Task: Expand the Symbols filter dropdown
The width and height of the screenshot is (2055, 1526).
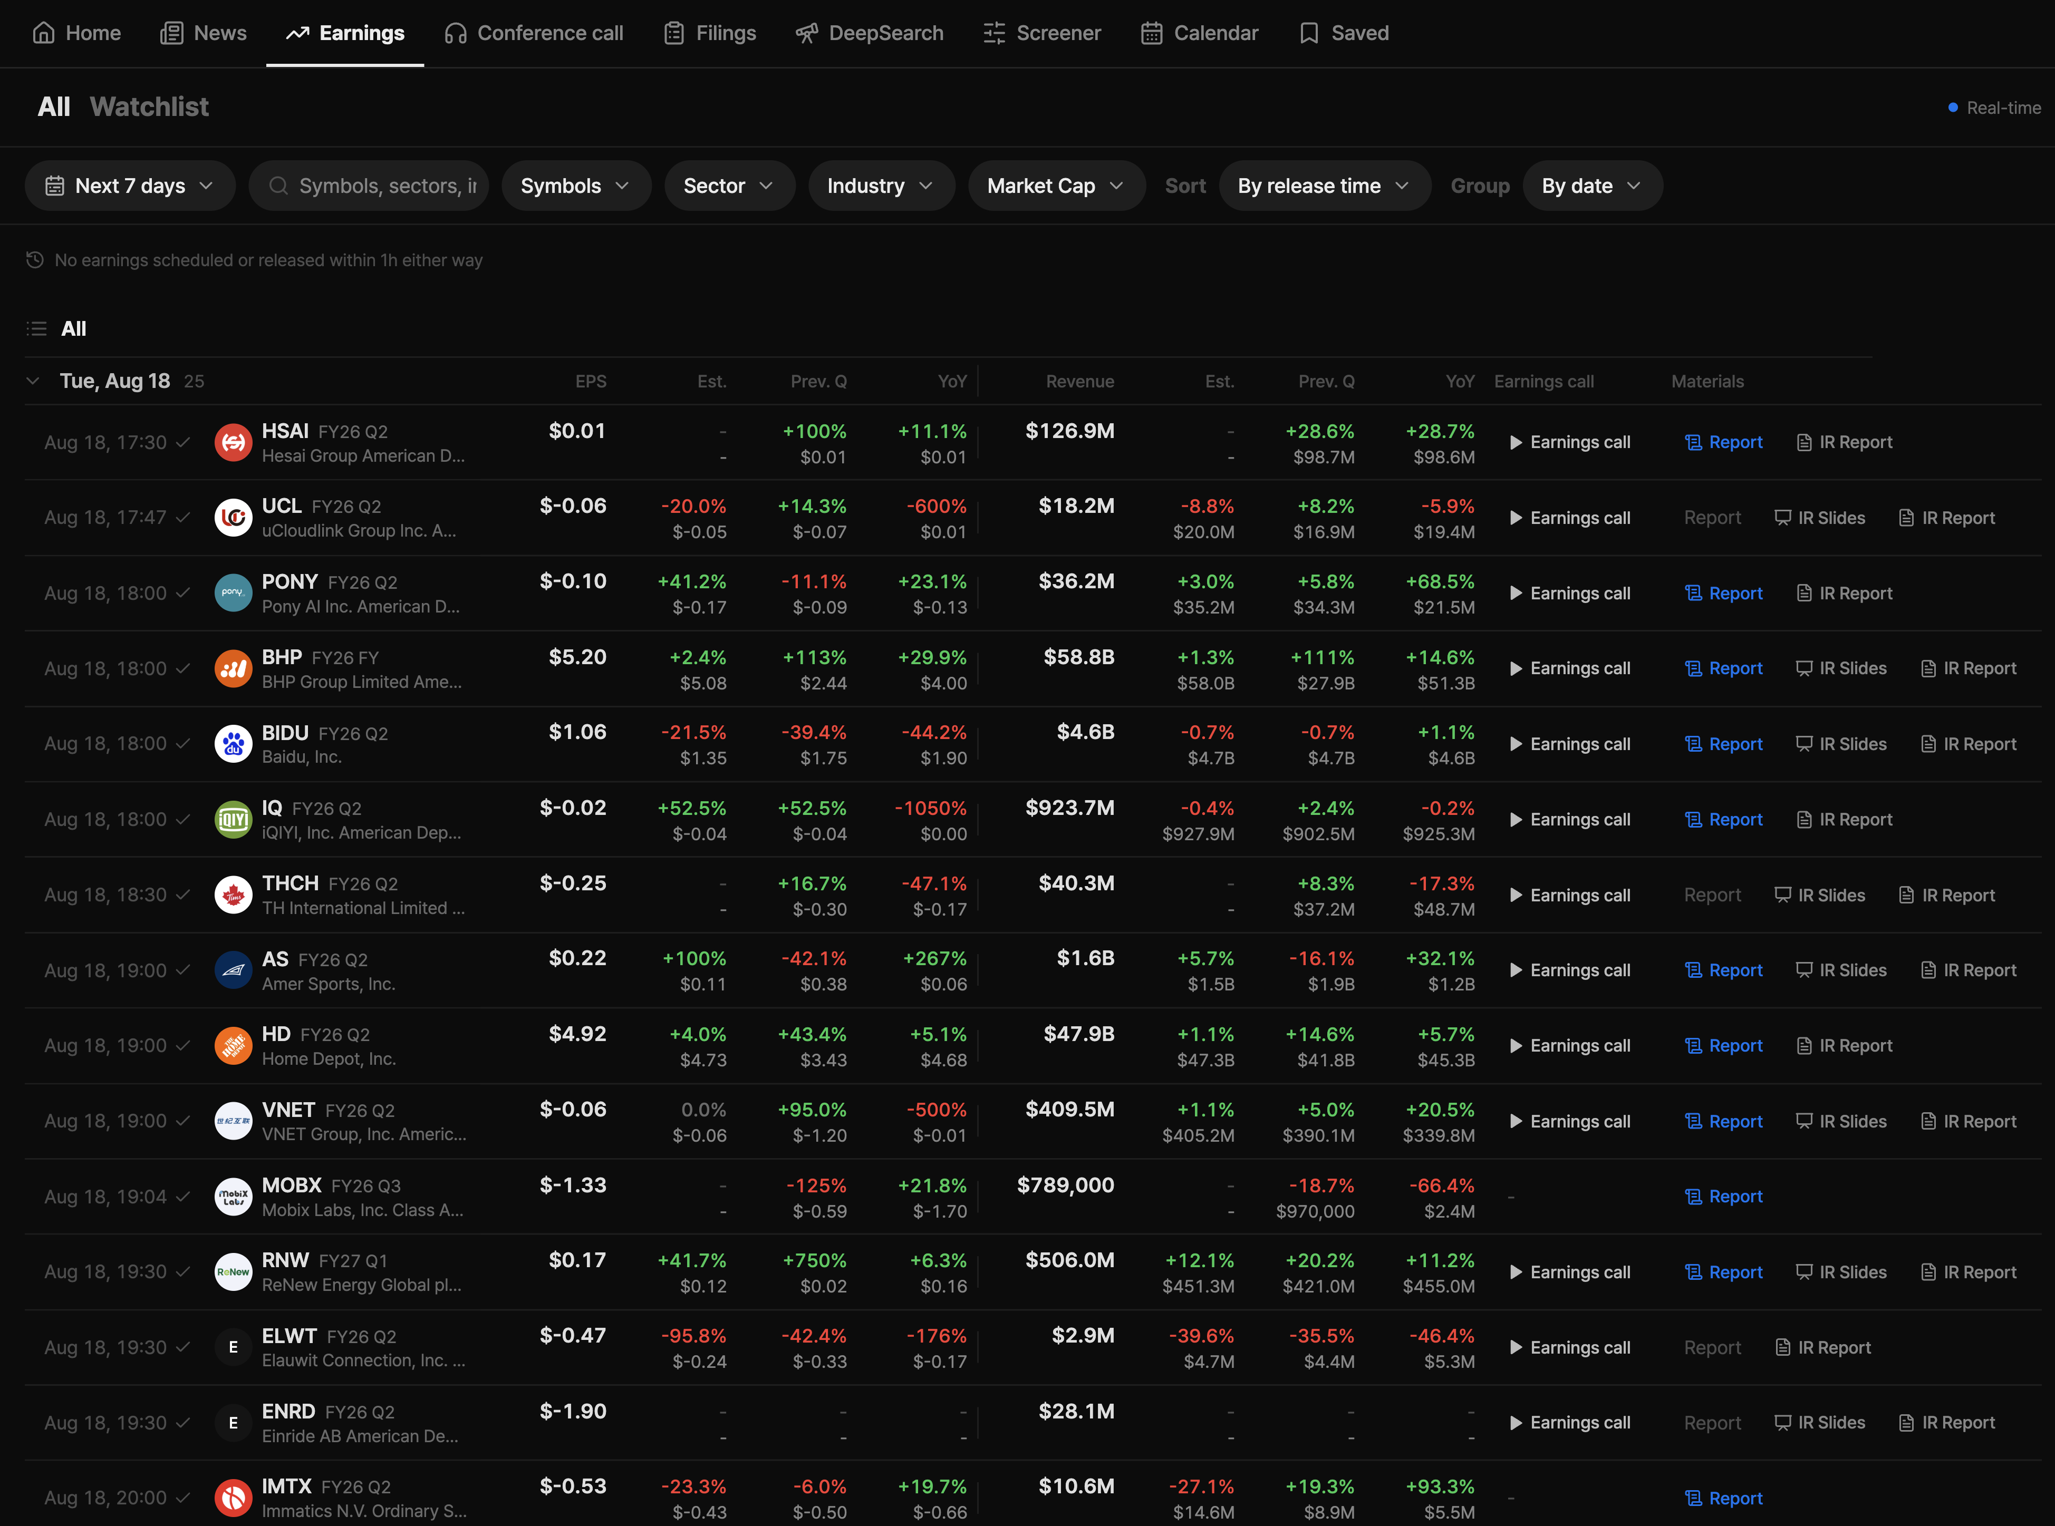Action: 576,186
